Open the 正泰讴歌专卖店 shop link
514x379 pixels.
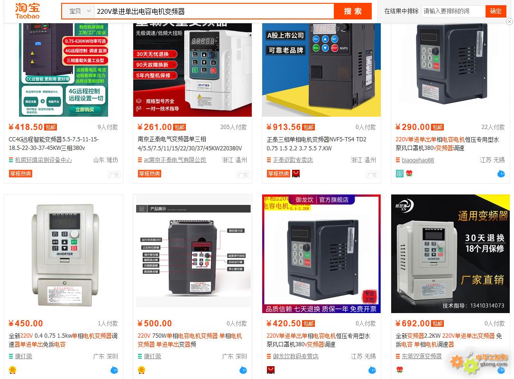coord(293,160)
